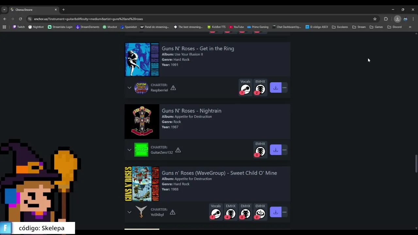
Task: Click the Use Your Illusion II album cover
Action: click(142, 59)
